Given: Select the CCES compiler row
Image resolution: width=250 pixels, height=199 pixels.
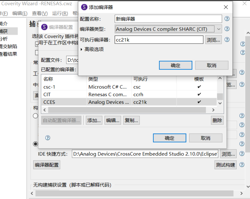Looking at the screenshot, I should [129, 102].
